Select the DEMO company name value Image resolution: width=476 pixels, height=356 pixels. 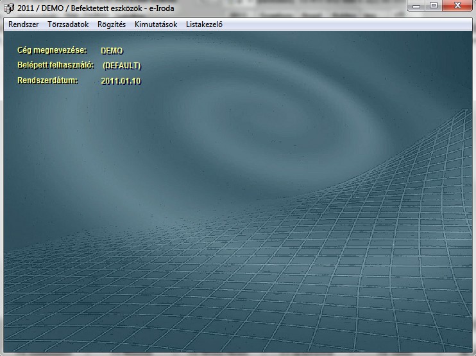tap(112, 50)
